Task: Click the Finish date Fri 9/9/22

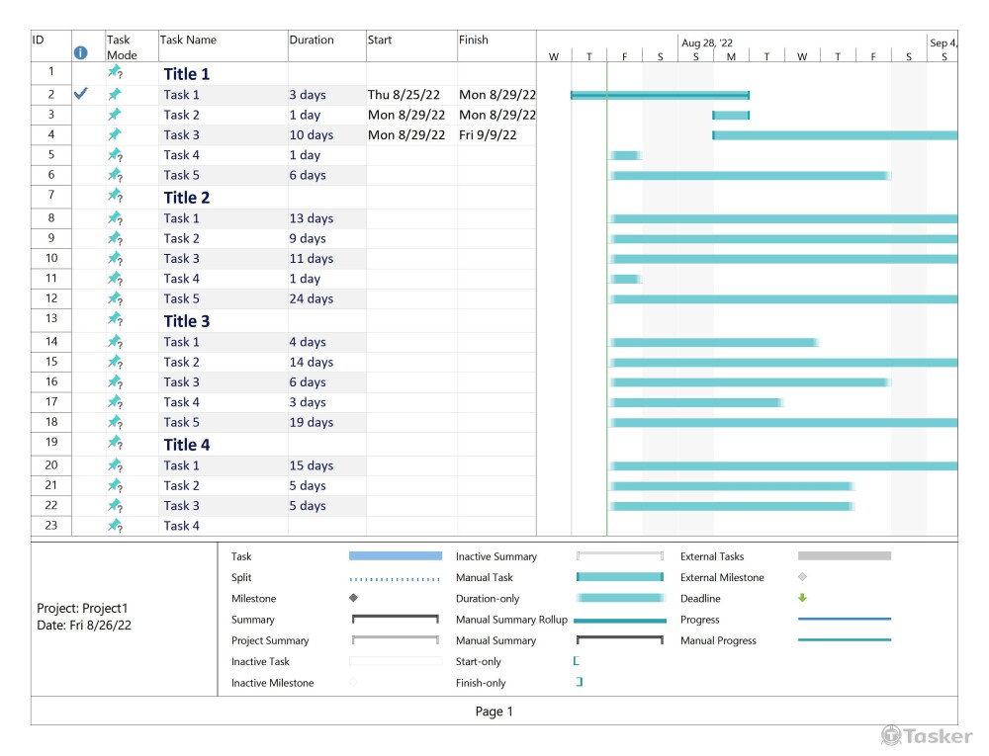Action: (x=488, y=135)
